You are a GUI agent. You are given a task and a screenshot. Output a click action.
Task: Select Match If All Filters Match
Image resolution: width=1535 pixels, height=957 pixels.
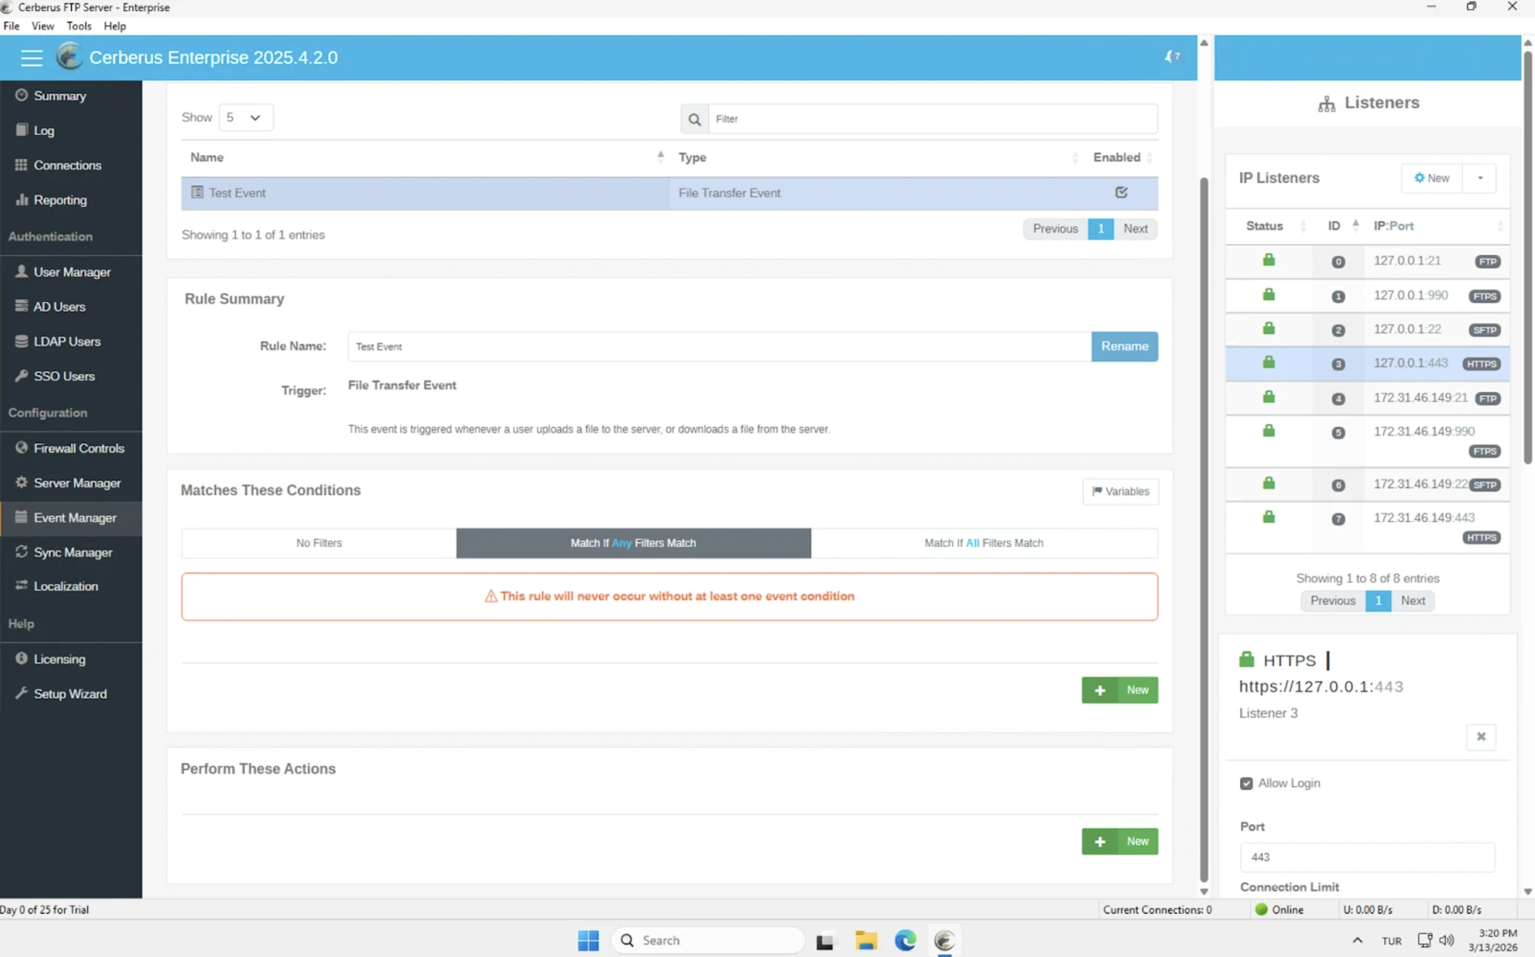984,543
